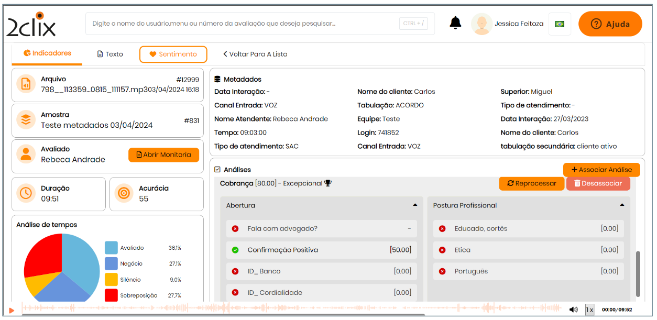This screenshot has width=657, height=320.
Task: Click Jessica Feitoza's profile avatar
Action: coord(481,24)
